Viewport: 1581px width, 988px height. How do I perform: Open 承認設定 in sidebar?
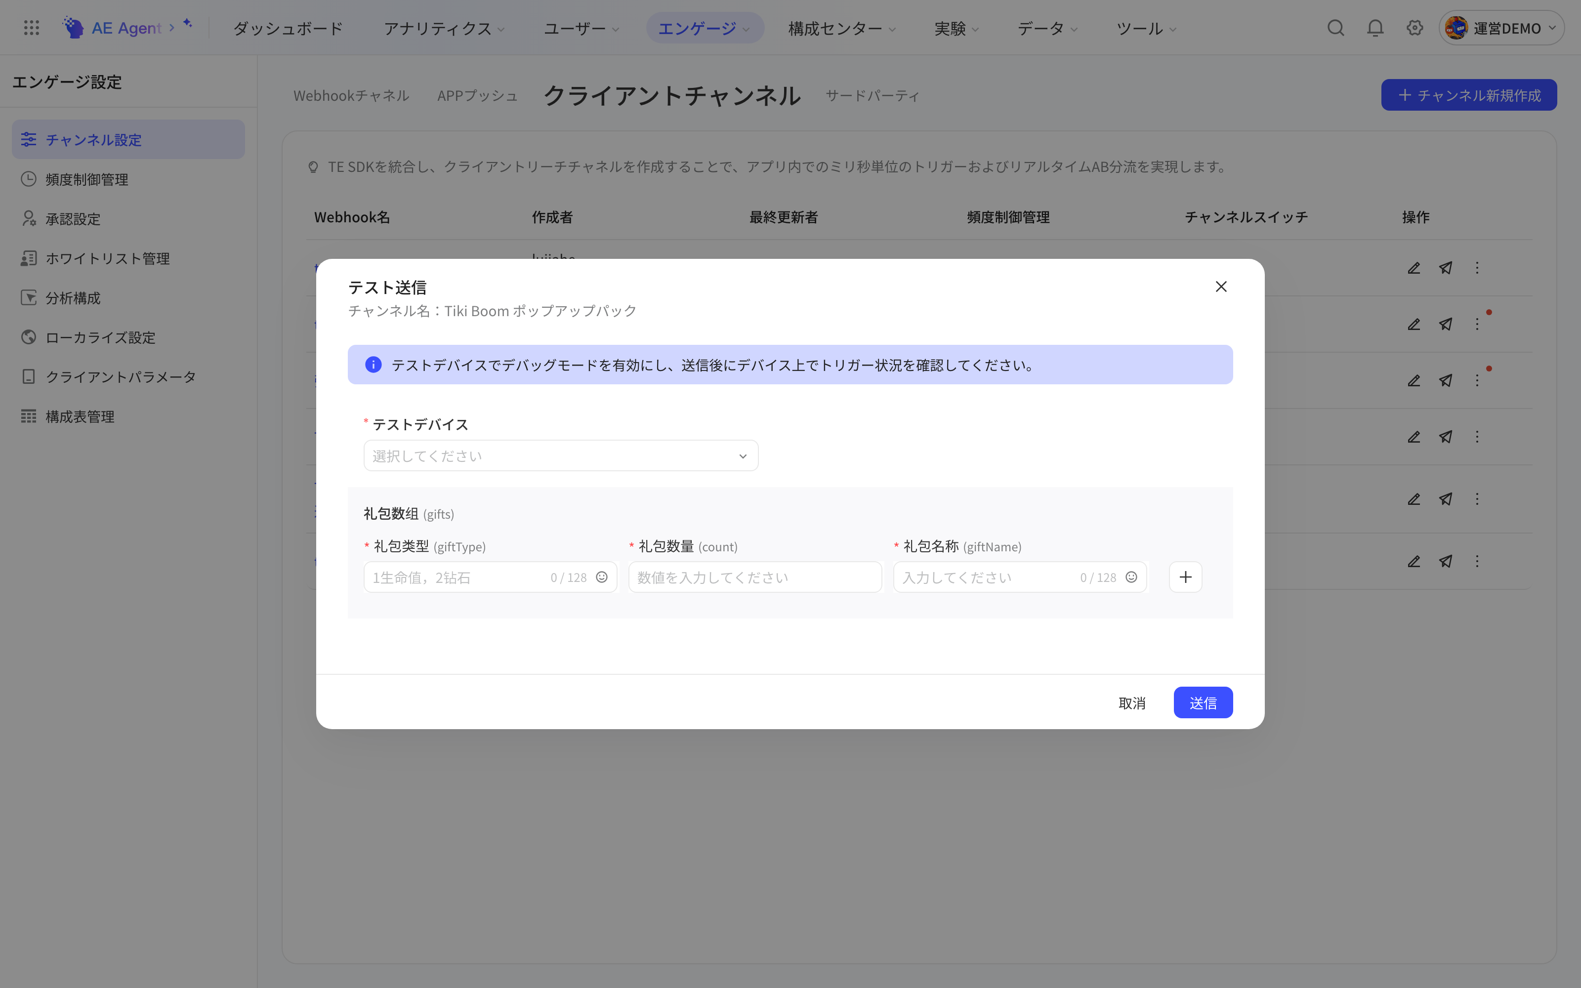tap(128, 219)
